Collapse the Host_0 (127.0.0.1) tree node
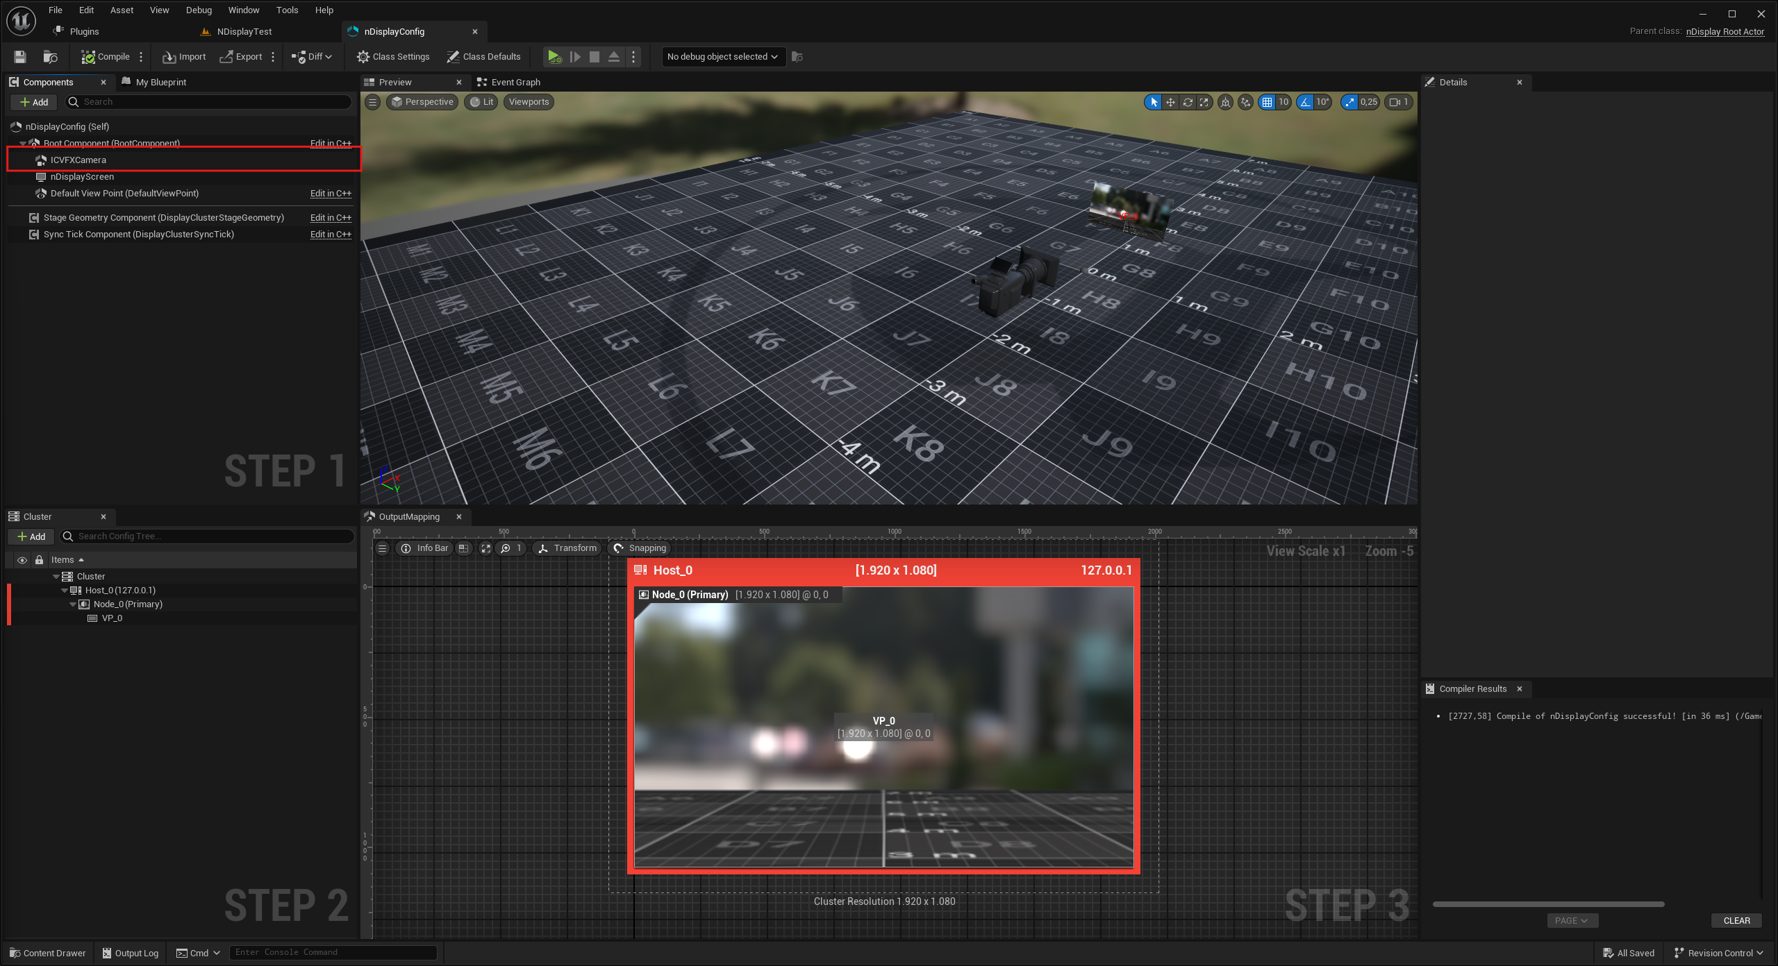This screenshot has height=966, width=1778. (x=65, y=591)
